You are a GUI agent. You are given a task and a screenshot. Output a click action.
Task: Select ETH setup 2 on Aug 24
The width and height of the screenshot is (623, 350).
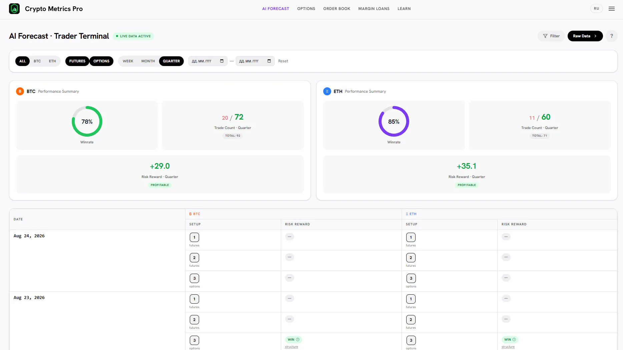click(411, 258)
